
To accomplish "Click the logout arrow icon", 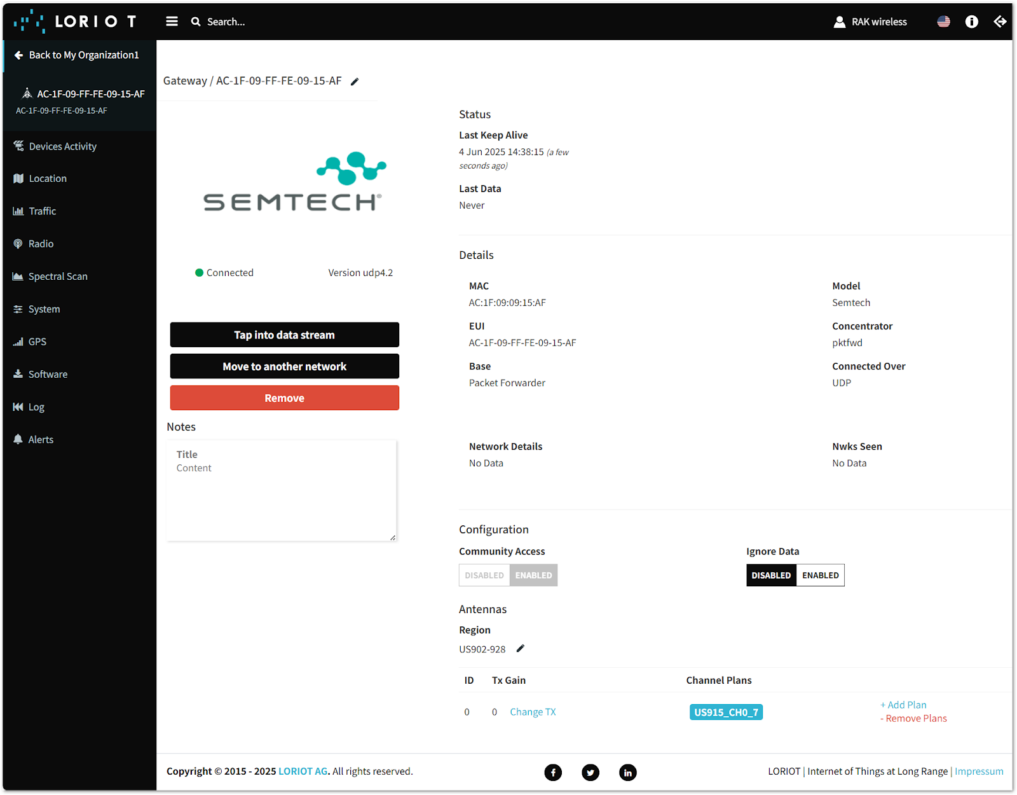I will pyautogui.click(x=1000, y=22).
